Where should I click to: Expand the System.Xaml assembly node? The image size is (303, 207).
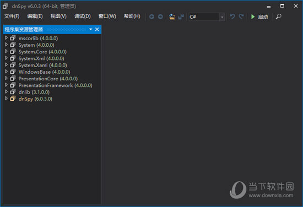pos(7,65)
